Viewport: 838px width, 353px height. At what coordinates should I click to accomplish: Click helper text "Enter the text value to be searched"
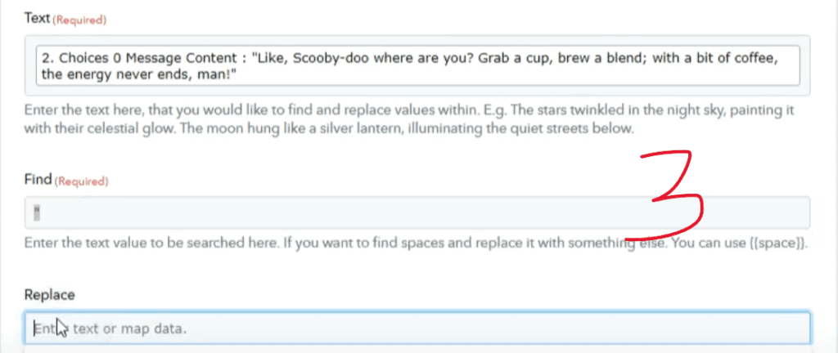(416, 244)
